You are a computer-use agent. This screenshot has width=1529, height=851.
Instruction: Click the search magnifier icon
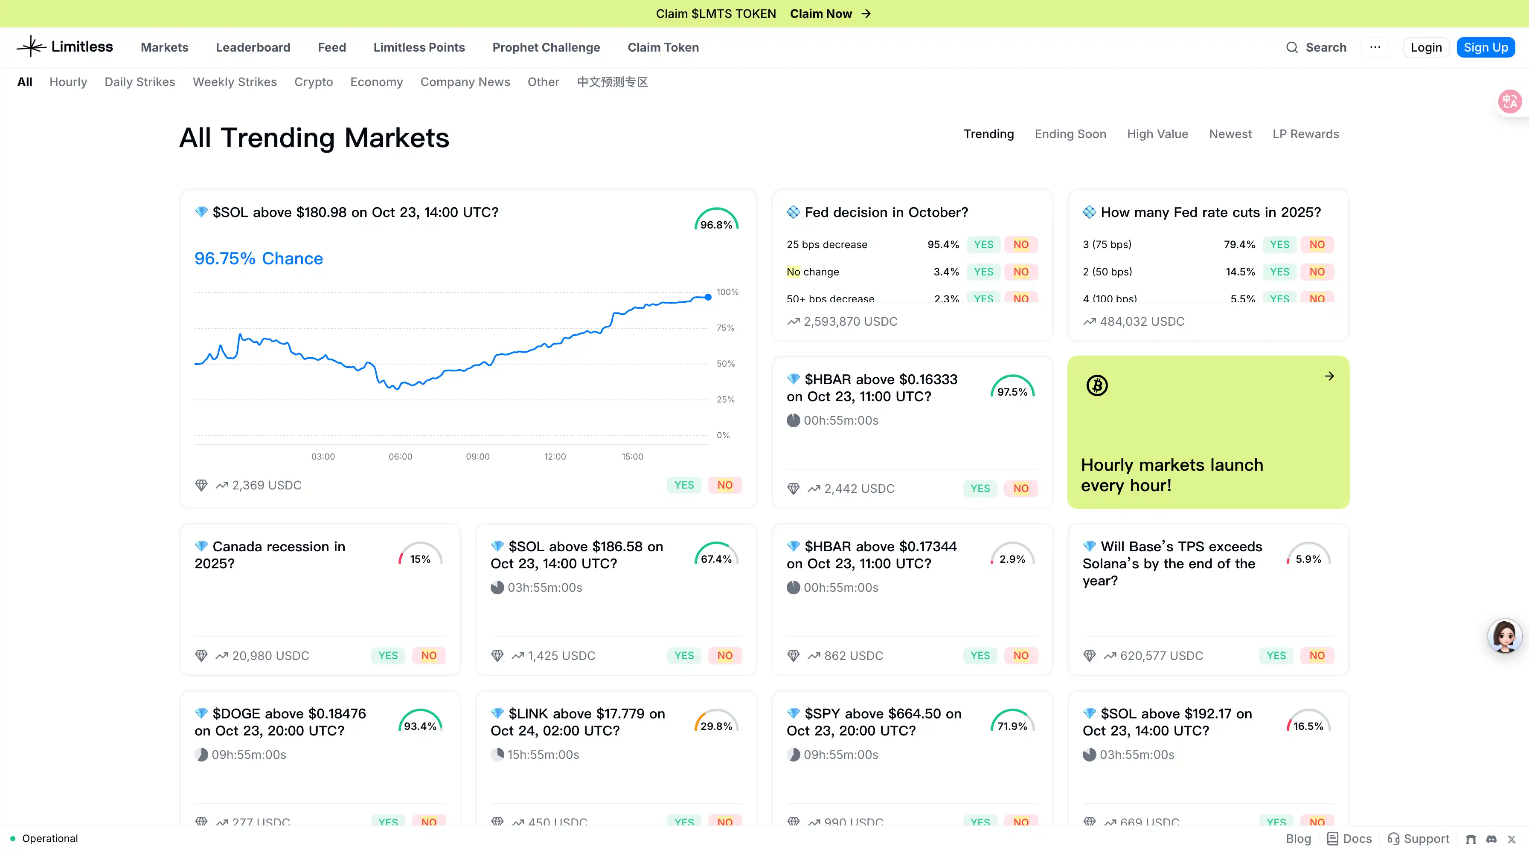click(1291, 47)
